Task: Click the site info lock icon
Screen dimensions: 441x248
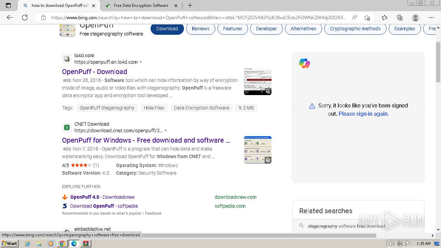Action: [x=43, y=18]
